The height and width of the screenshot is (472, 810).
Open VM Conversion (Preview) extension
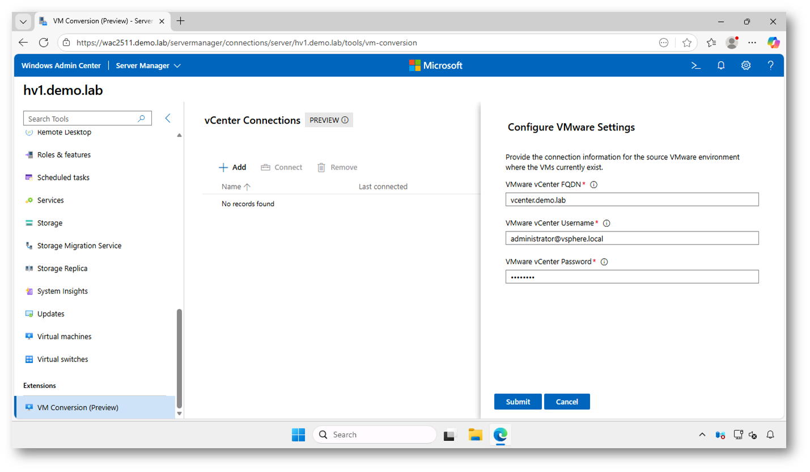(78, 407)
